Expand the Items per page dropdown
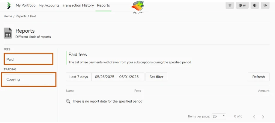The image size is (275, 123). 219,116
